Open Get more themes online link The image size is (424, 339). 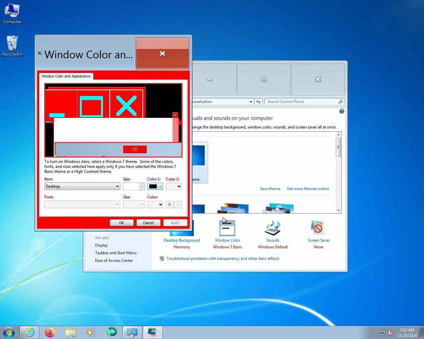click(308, 189)
